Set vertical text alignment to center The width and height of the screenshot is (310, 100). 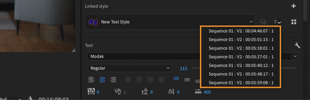tap(187, 80)
